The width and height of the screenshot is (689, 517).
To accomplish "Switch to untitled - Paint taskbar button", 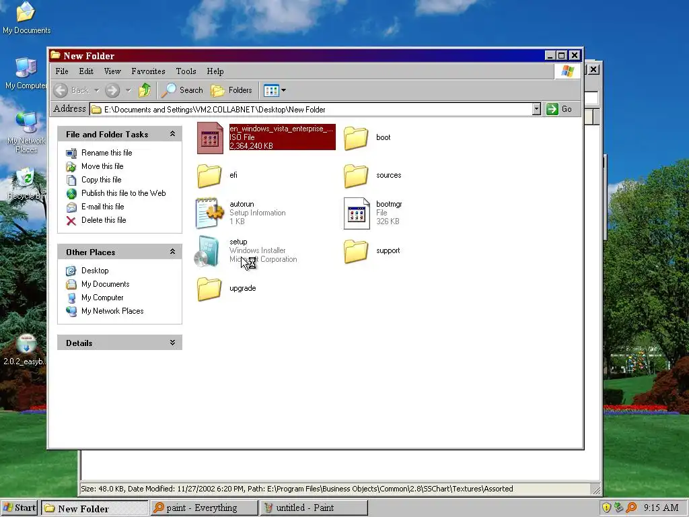I will [x=314, y=508].
